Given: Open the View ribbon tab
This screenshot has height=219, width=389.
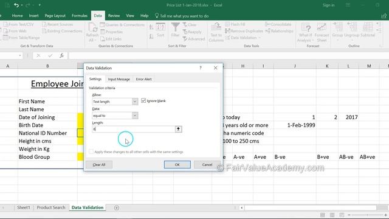Looking at the screenshot, I should 130,16.
